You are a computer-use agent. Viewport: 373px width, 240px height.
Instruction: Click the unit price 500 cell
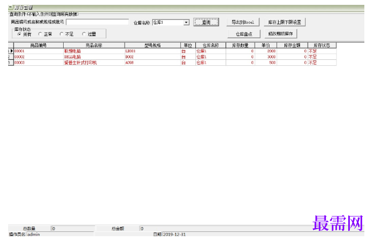point(266,63)
